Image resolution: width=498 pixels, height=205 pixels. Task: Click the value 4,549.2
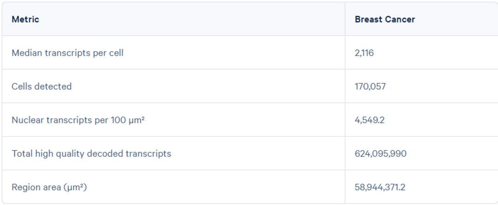pyautogui.click(x=369, y=120)
